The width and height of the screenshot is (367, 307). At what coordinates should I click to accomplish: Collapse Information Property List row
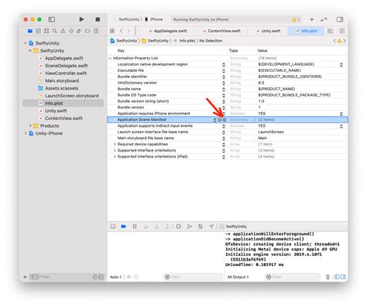coord(110,58)
